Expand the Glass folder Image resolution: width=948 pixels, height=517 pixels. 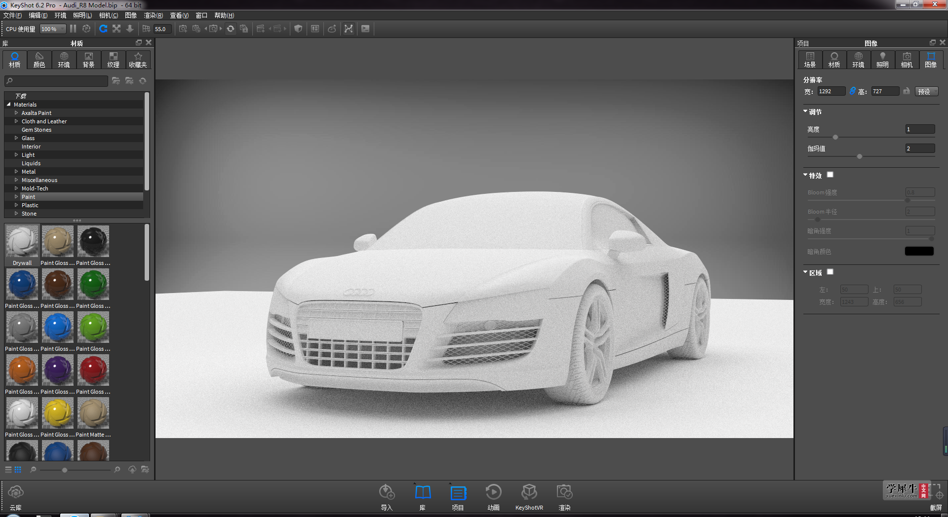click(16, 138)
